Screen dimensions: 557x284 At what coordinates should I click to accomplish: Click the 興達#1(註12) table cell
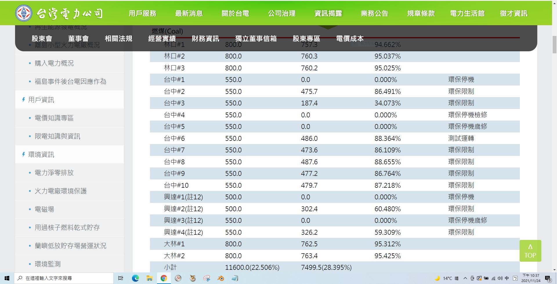pos(183,197)
